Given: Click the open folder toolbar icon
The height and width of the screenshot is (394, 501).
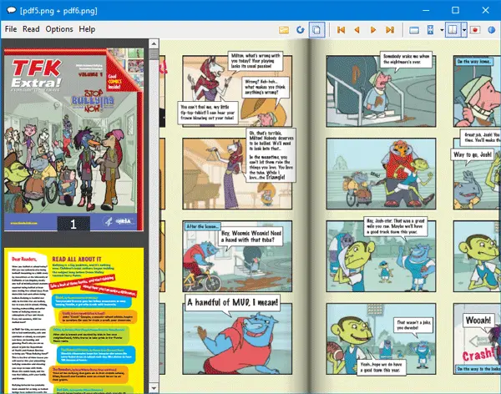Looking at the screenshot, I should pyautogui.click(x=284, y=30).
